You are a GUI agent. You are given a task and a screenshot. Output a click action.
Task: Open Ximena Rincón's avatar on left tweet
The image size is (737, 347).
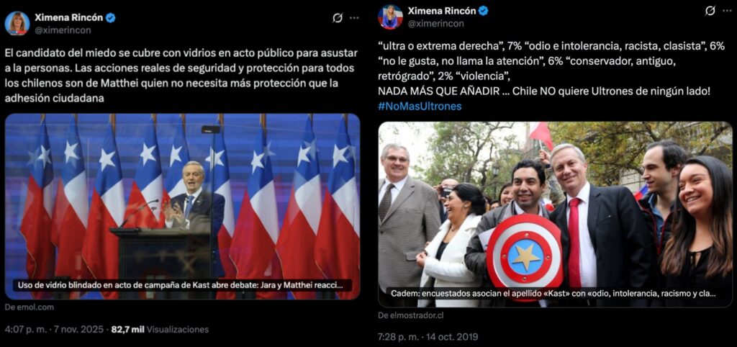(x=17, y=23)
